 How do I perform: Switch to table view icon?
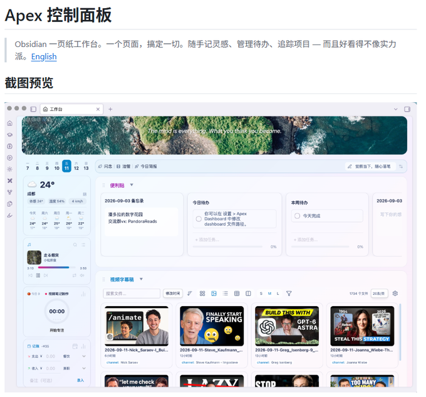pos(237,294)
